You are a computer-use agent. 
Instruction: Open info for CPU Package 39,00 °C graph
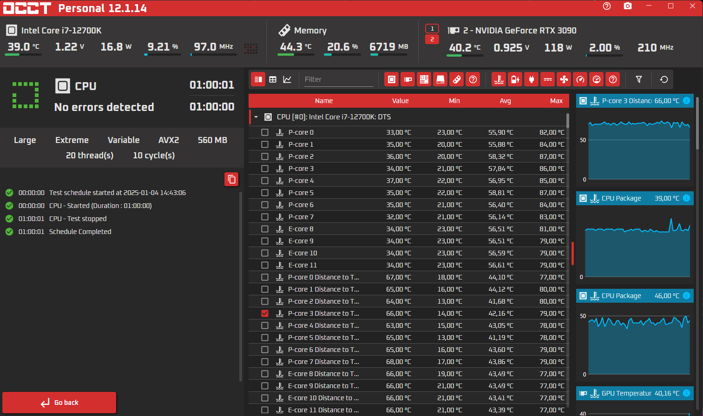(686, 198)
